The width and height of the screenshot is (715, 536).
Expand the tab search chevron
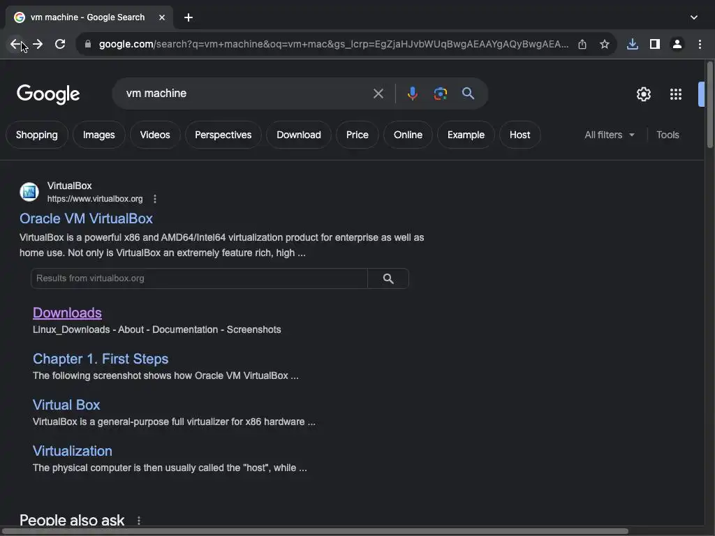(x=694, y=17)
